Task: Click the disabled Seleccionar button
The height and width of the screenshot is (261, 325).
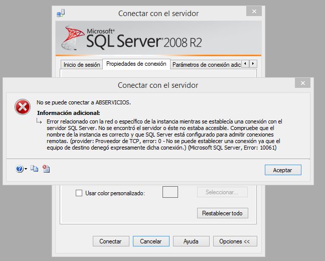Action: [x=222, y=192]
